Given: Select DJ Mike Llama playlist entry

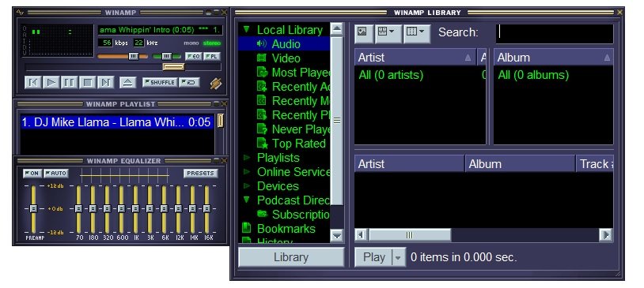Looking at the screenshot, I should click(x=117, y=122).
